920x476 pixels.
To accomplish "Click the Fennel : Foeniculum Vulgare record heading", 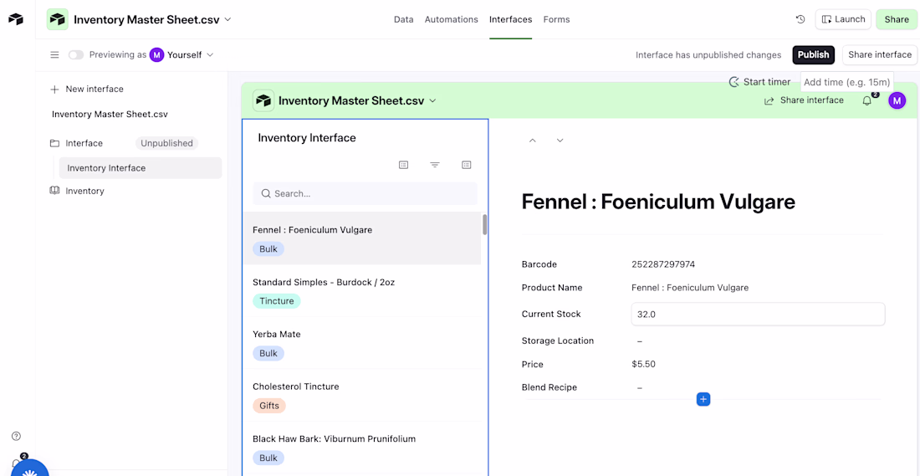I will (x=658, y=202).
